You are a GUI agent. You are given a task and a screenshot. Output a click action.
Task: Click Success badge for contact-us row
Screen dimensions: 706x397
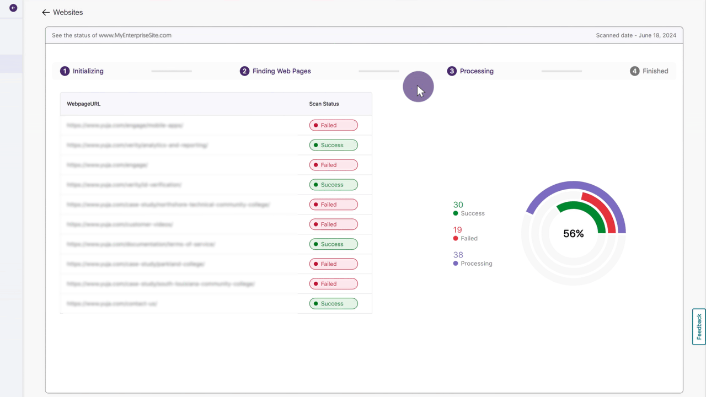click(x=333, y=304)
